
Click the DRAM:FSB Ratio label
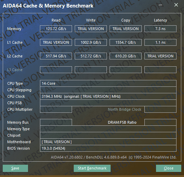122,122
